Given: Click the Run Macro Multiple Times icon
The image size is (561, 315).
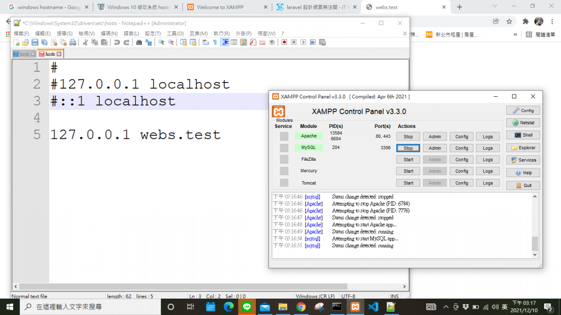Looking at the screenshot, I should click(313, 43).
